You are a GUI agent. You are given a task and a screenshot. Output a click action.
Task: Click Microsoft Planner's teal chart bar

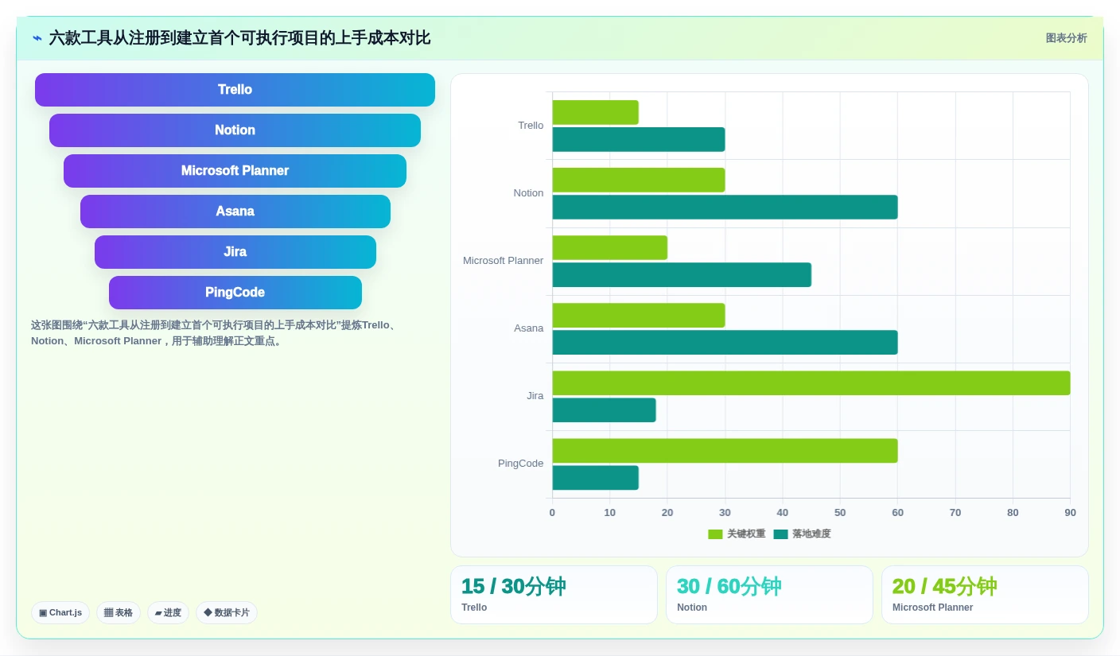[682, 274]
